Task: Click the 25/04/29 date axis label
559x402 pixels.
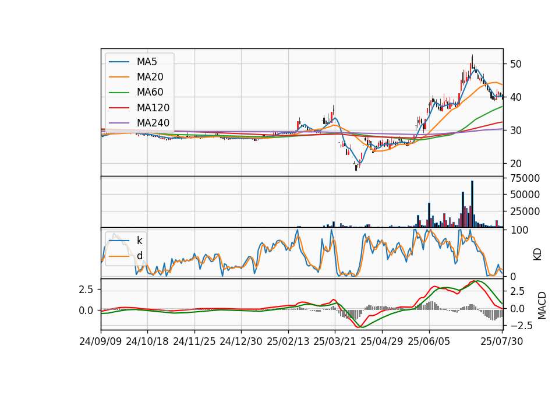Action: click(382, 341)
